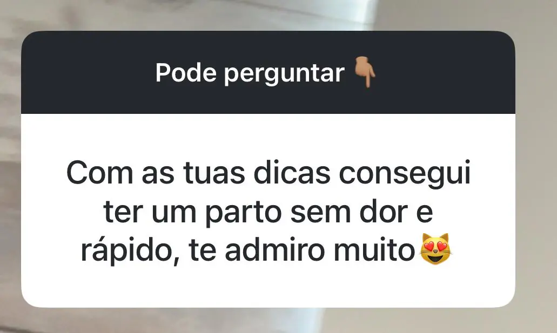The image size is (557, 333).
Task: Click the blurred background above the sticker
Action: coord(279,15)
